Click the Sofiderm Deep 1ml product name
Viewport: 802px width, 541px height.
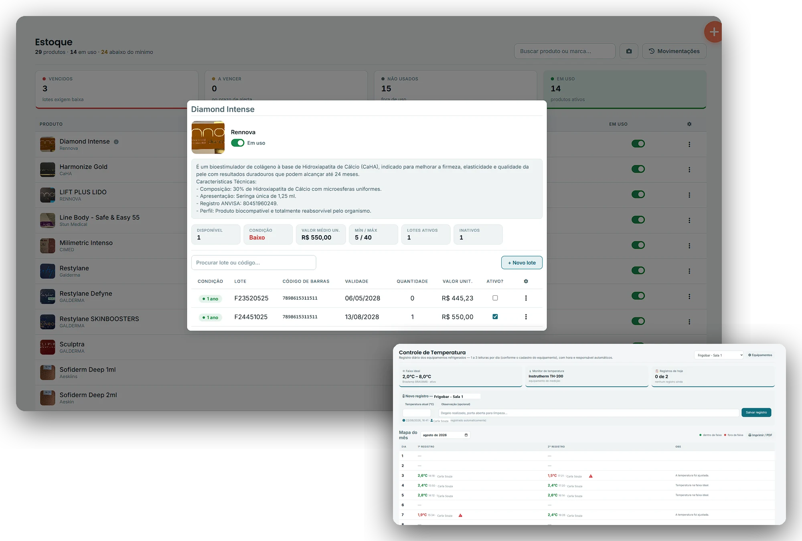tap(87, 369)
